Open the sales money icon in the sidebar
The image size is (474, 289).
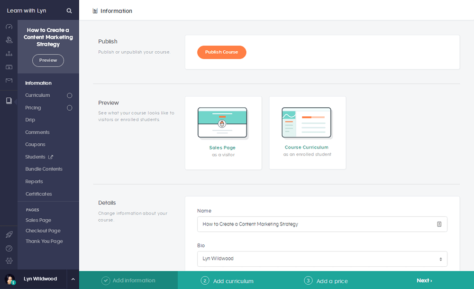tap(9, 67)
